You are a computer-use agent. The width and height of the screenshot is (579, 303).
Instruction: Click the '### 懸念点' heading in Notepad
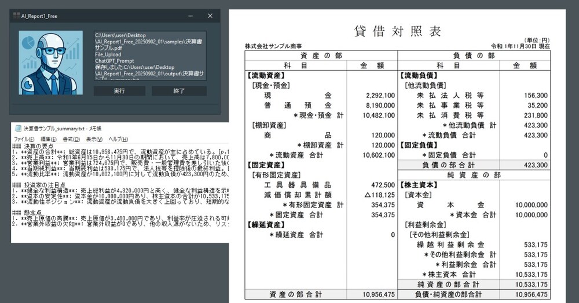click(27, 213)
